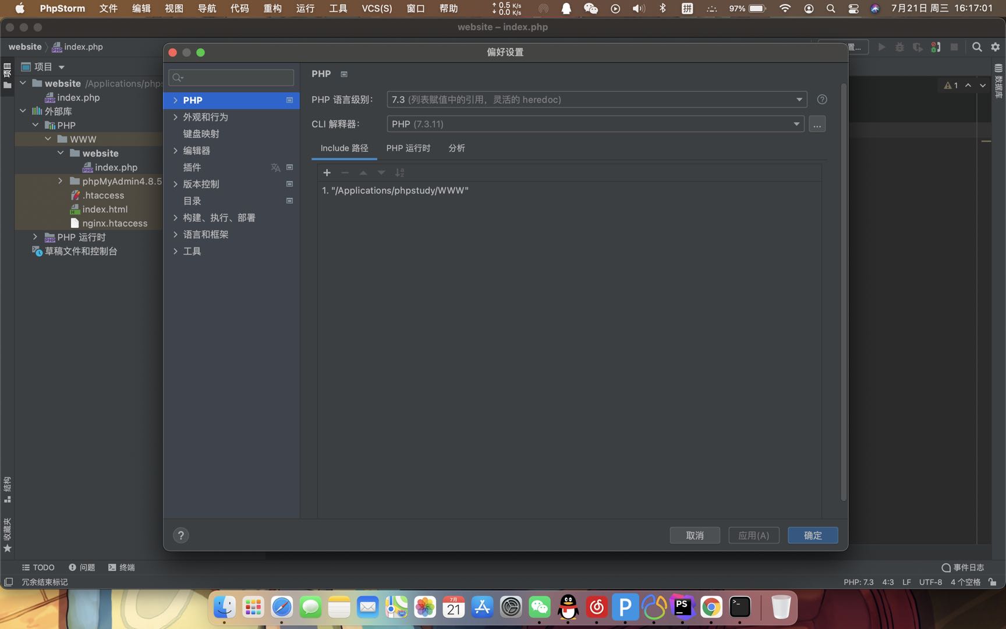Click 应用(A) button in preferences

click(753, 535)
